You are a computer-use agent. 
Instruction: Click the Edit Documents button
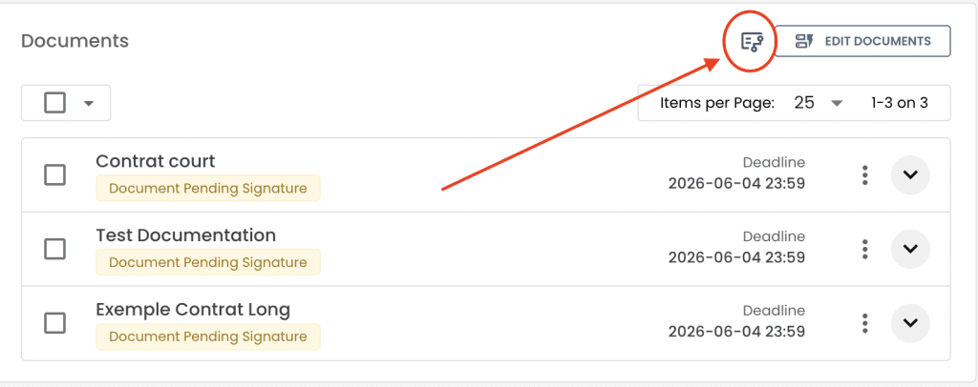[862, 41]
